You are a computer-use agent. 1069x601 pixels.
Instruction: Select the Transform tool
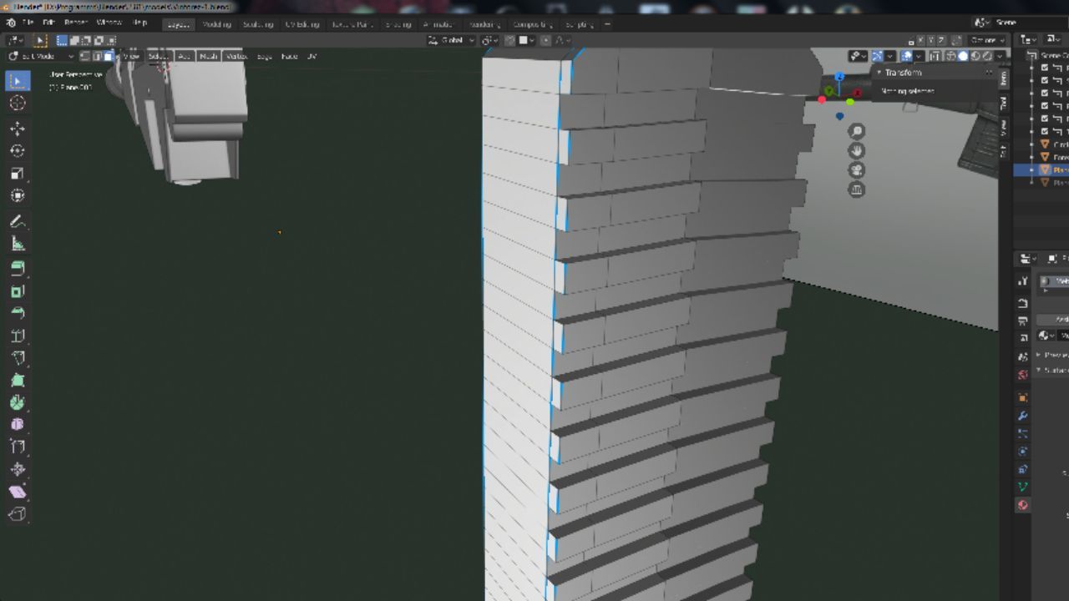18,196
